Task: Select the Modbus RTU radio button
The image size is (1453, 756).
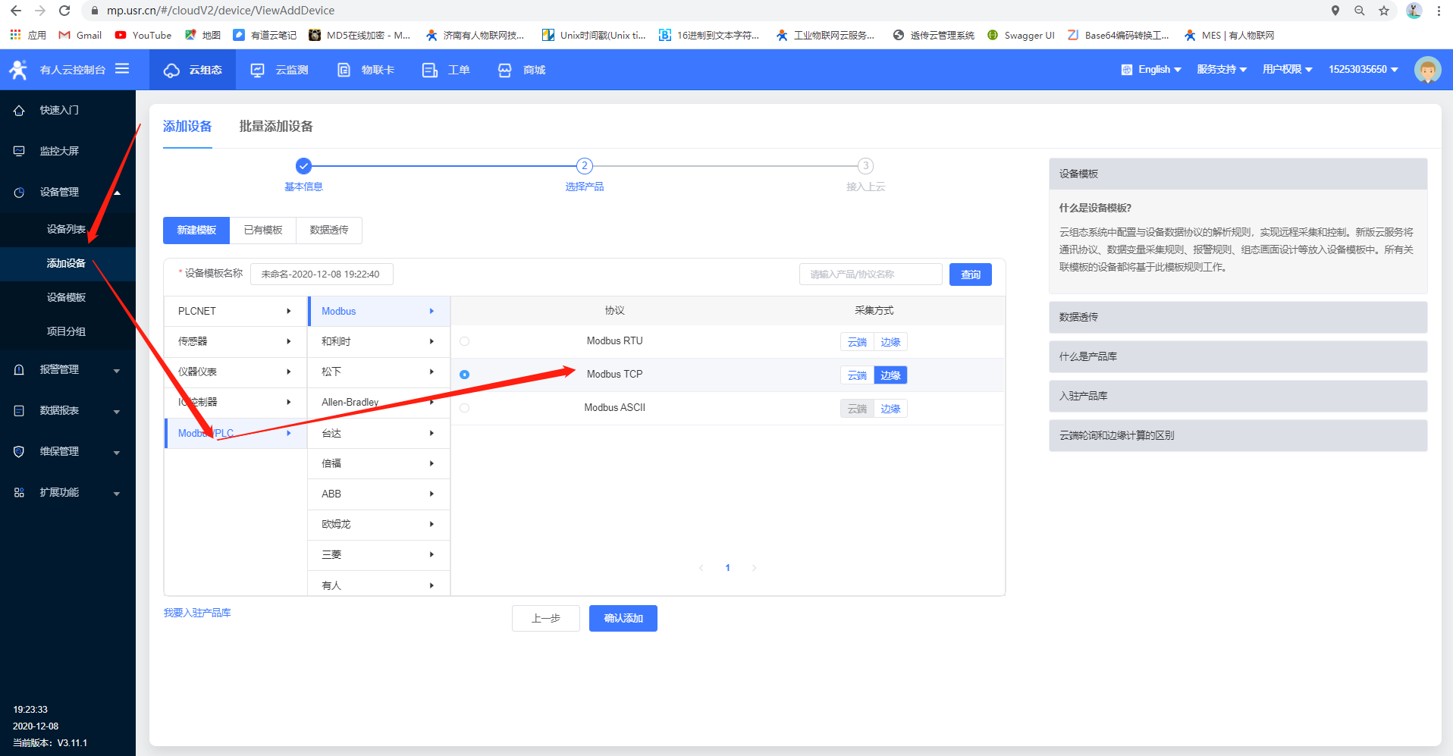Action: click(x=464, y=341)
